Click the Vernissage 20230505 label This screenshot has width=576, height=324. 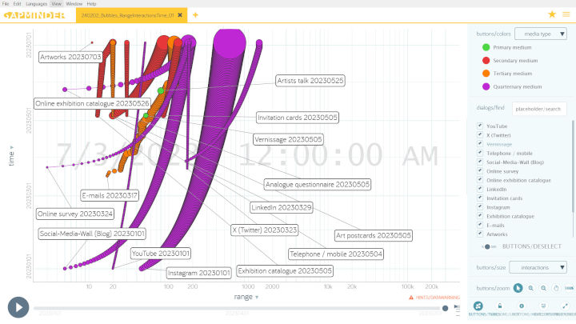click(288, 139)
